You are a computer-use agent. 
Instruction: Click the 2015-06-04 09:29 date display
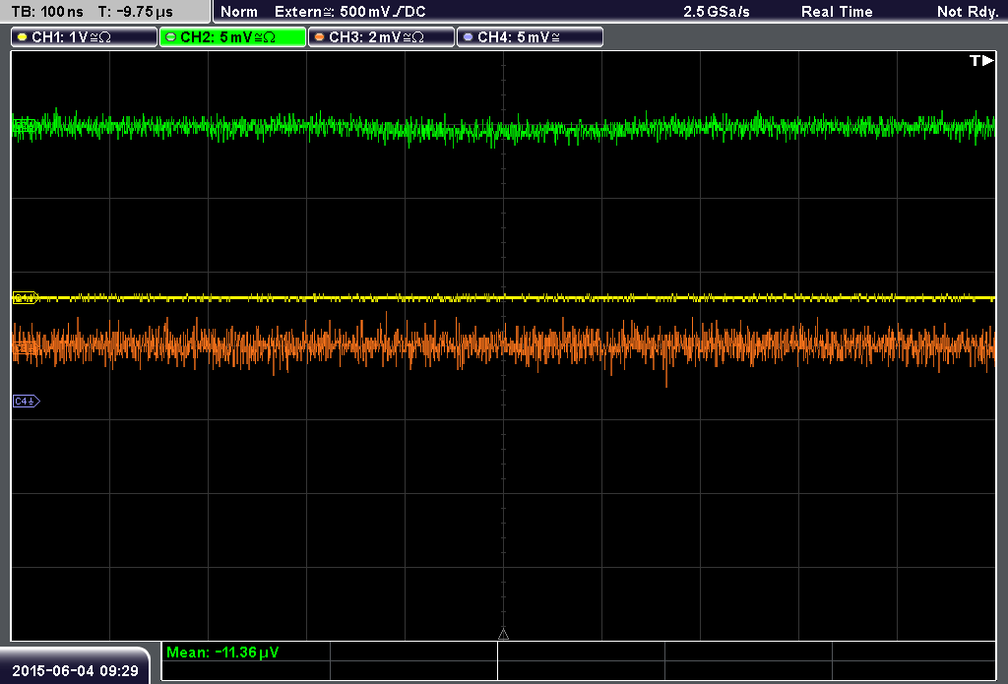pyautogui.click(x=75, y=670)
